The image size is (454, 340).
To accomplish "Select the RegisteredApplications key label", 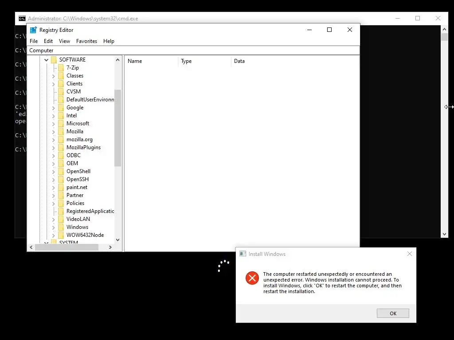I will (90, 211).
